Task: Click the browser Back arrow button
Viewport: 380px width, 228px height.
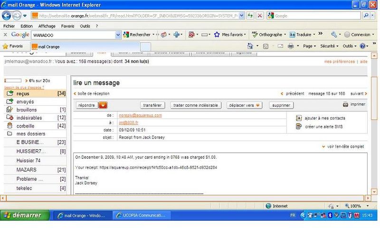Action: [7, 16]
